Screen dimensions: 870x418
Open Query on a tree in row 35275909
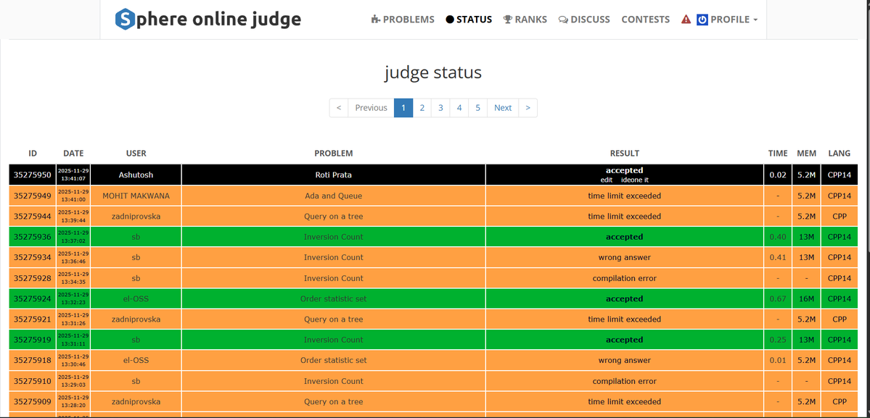[334, 401]
